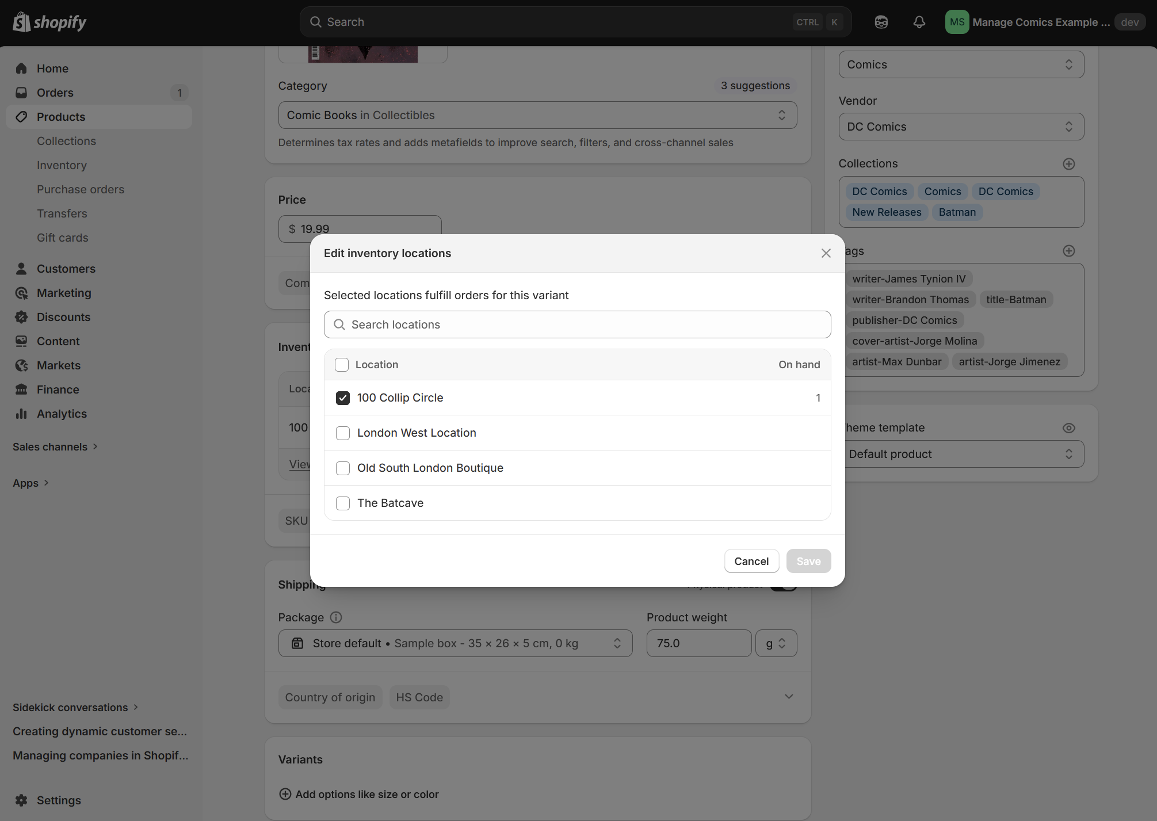Focus the Search locations field
1157x821 pixels.
[577, 324]
